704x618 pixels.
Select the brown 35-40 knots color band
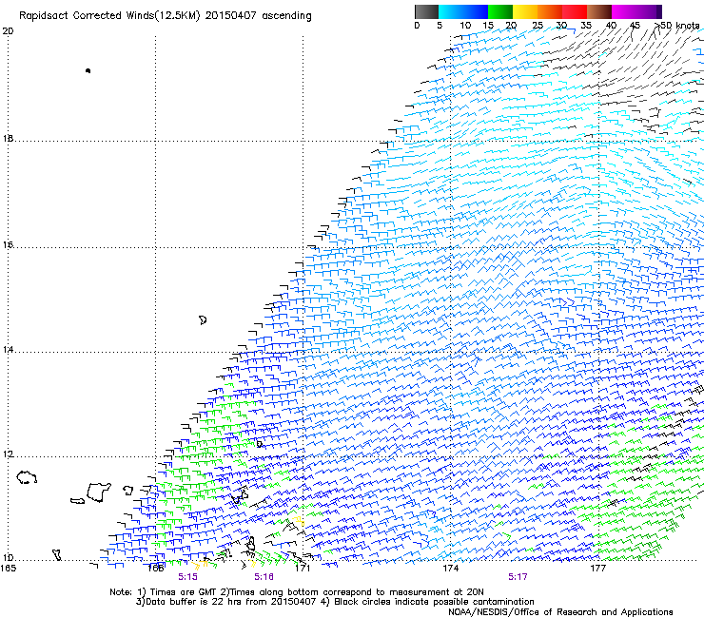599,11
